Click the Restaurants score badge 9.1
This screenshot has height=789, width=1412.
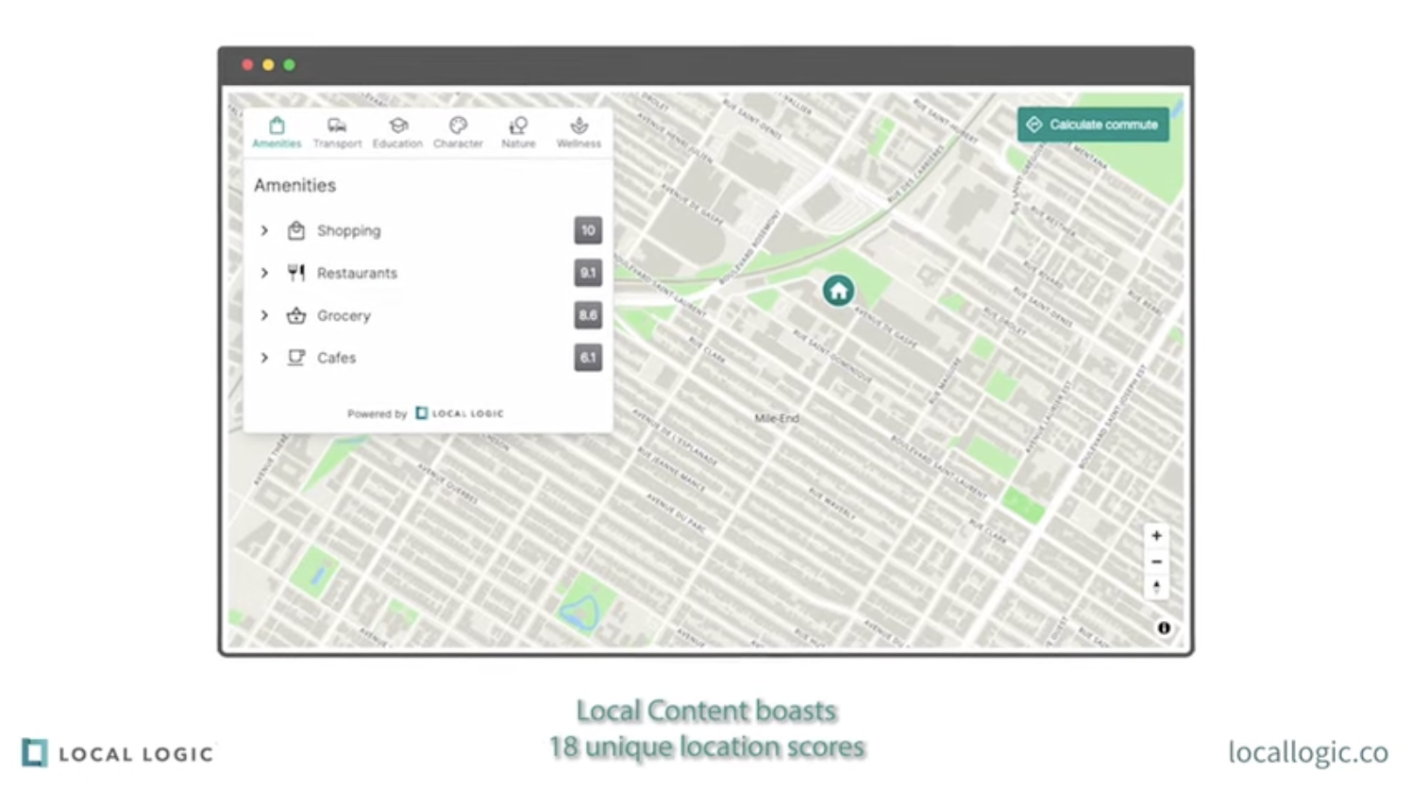point(588,273)
